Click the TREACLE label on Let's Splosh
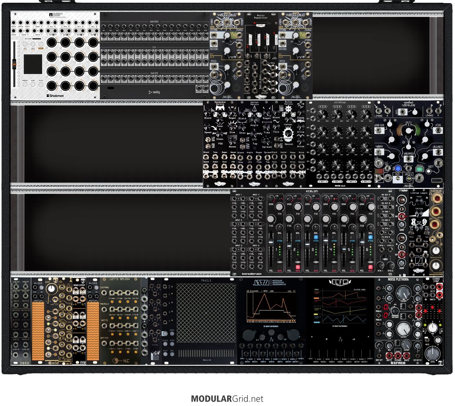Screen dimensions: 455x406 coord(104,304)
